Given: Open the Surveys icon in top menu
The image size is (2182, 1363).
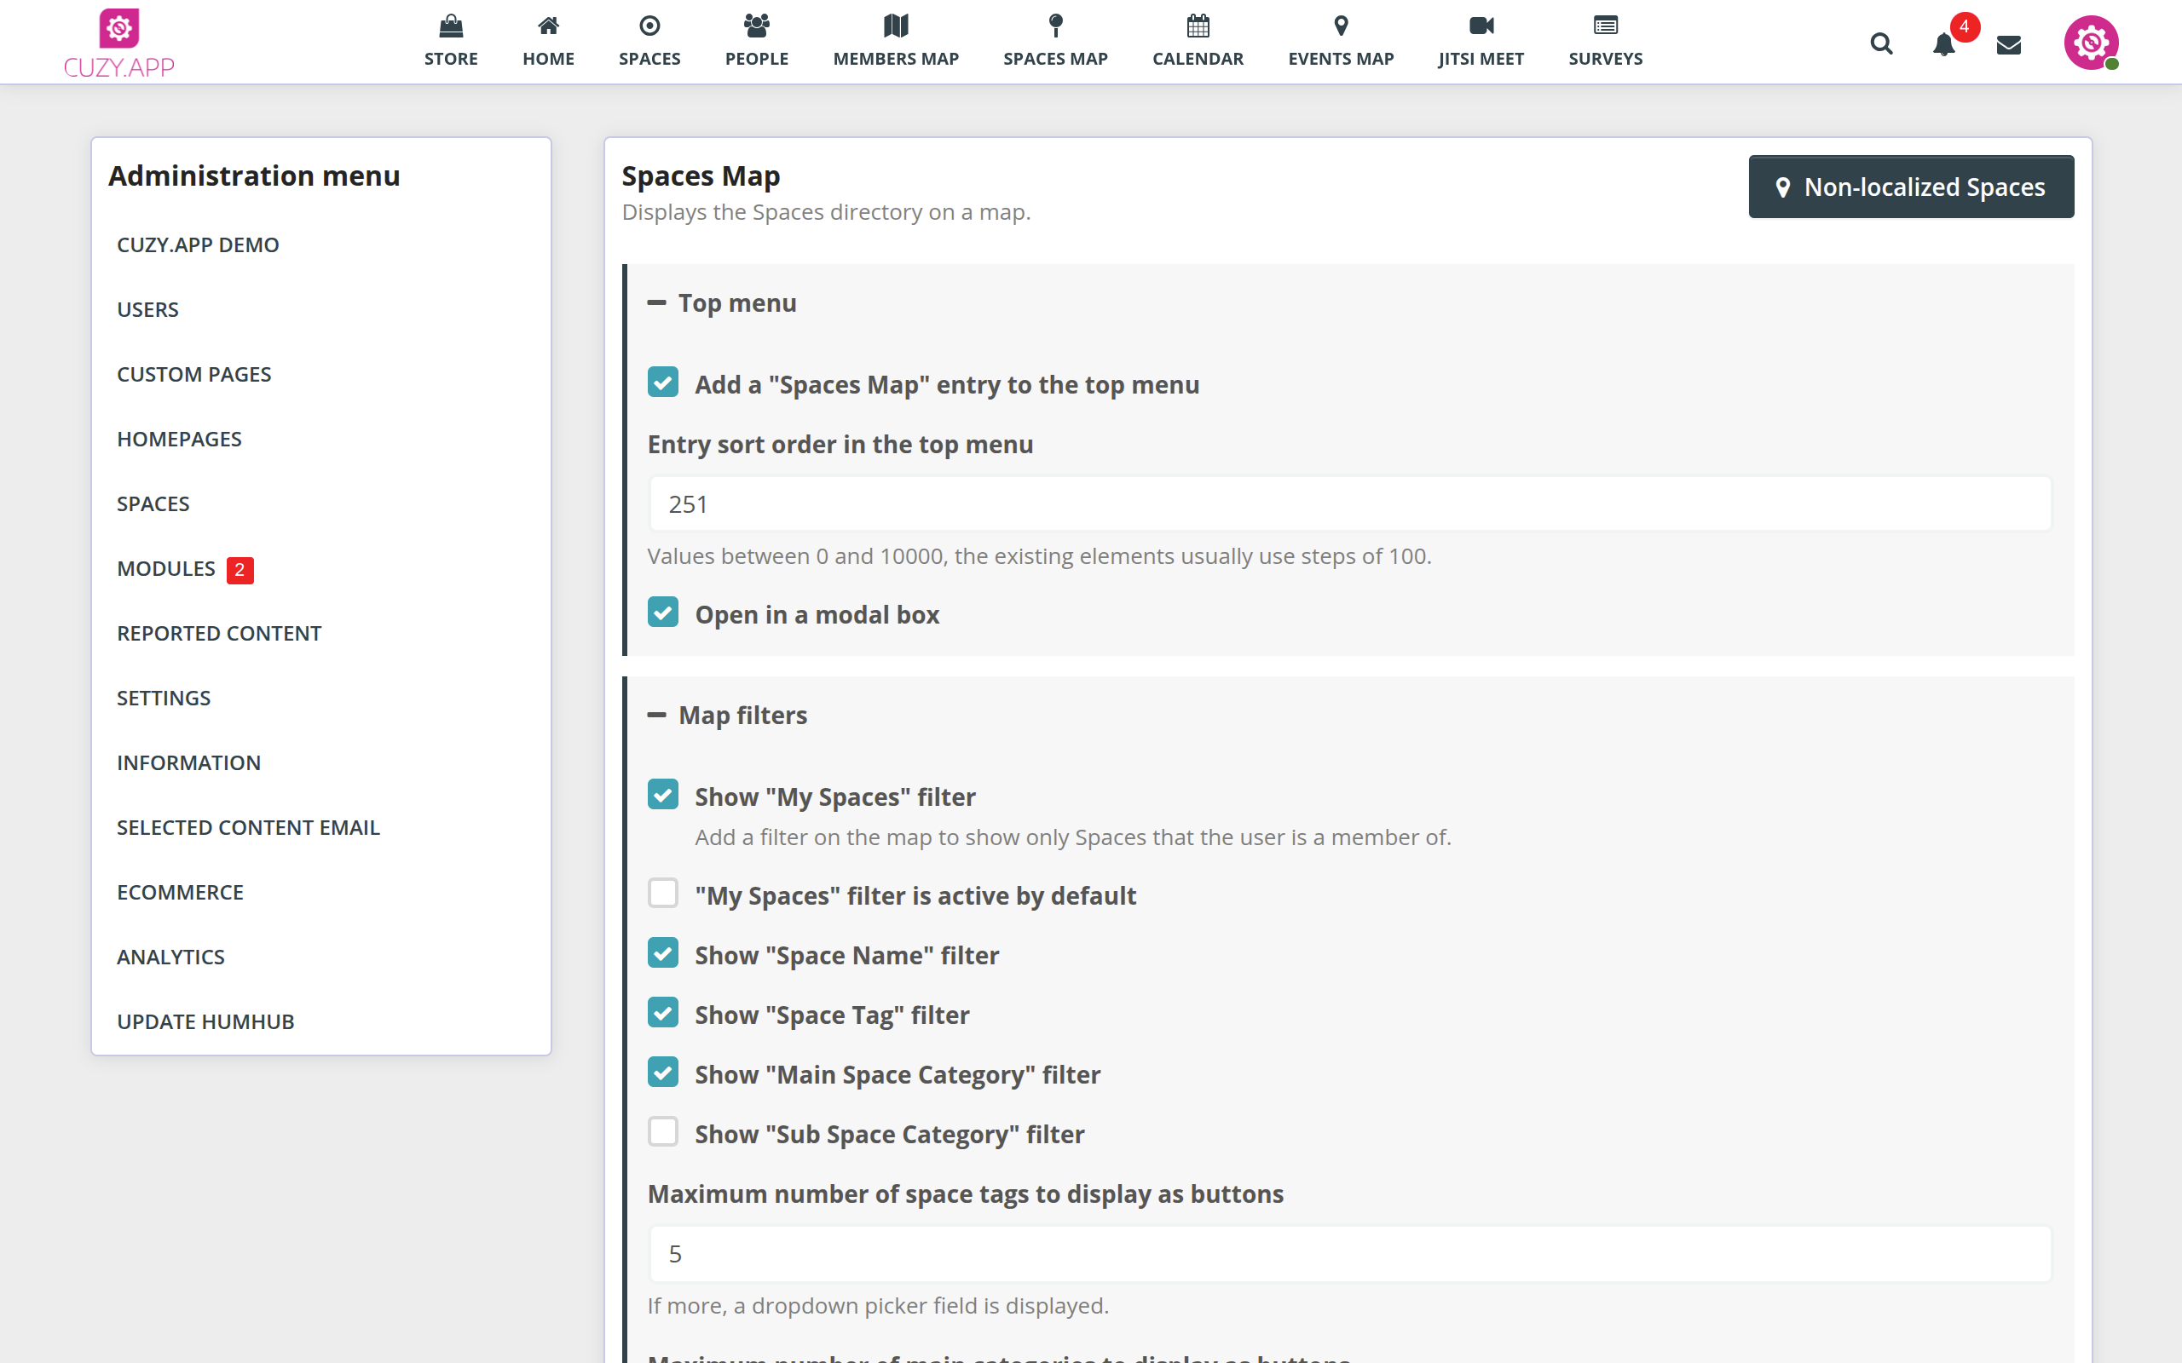Looking at the screenshot, I should point(1605,26).
